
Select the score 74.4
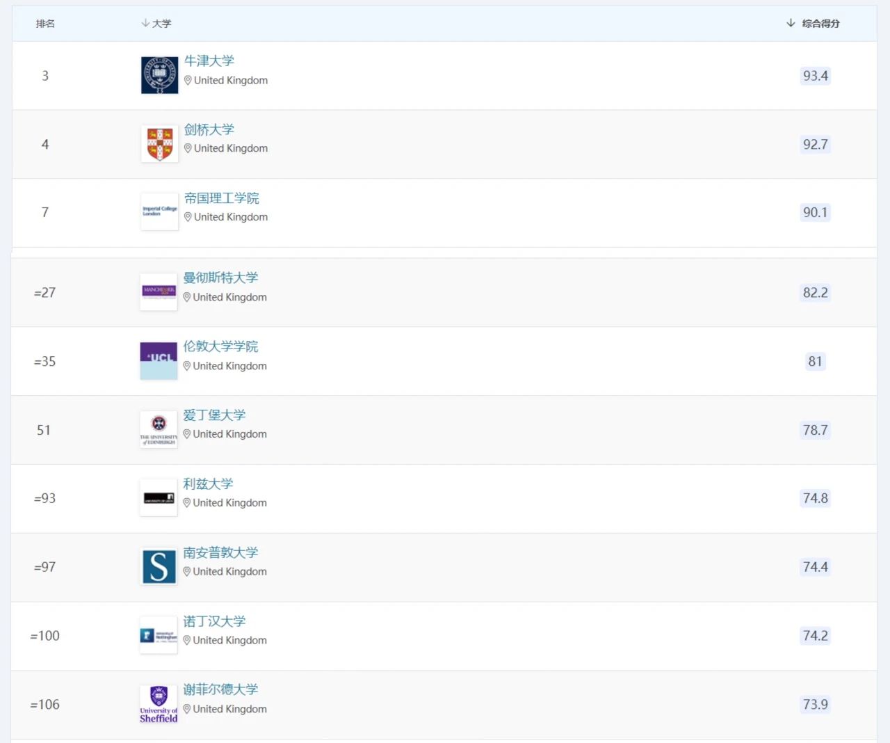[816, 568]
